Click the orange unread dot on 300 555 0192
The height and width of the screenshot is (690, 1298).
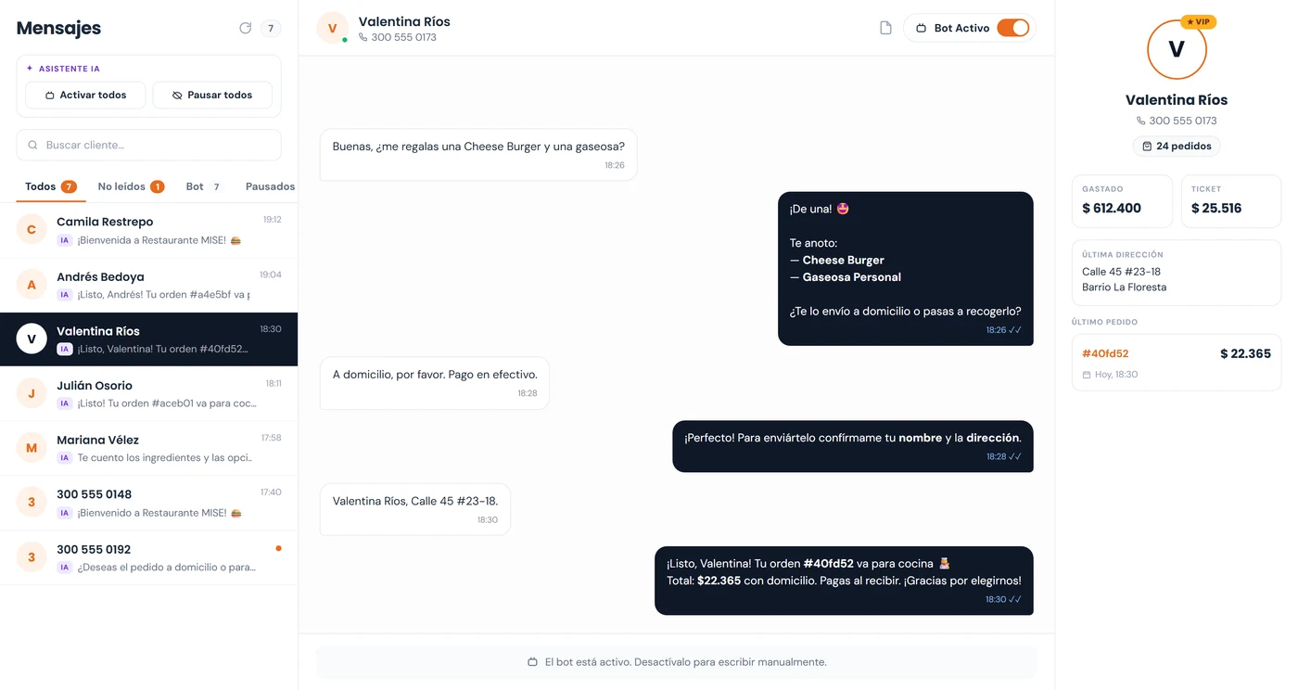[x=278, y=548]
